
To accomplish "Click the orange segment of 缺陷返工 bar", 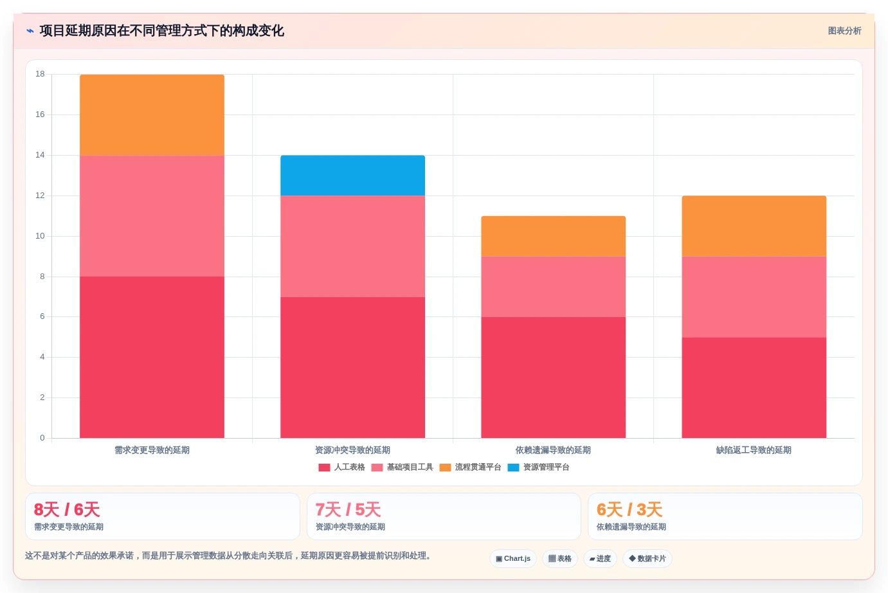I will [754, 226].
